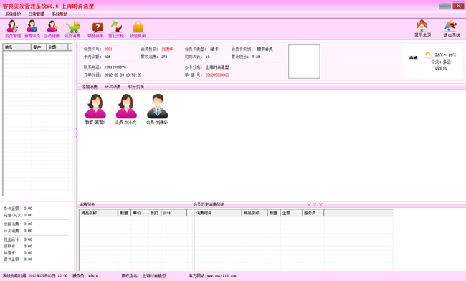Click the house icon to show the homepage

tap(422, 28)
